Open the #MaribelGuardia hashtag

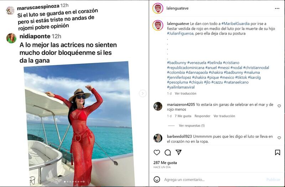point(235,24)
